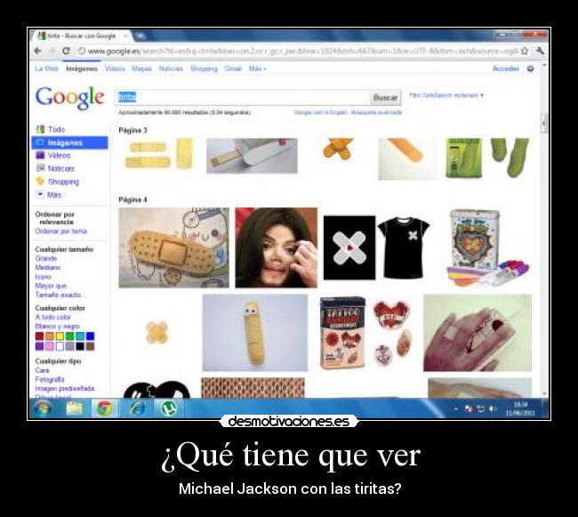Click the browser back arrow
Image resolution: width=578 pixels, height=517 pixels.
[37, 51]
